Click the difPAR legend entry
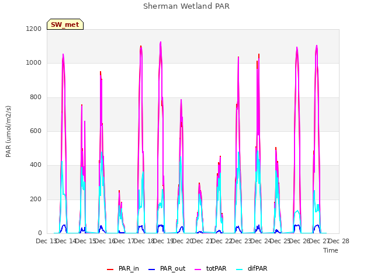This screenshot has width=374, height=280. tap(252, 268)
